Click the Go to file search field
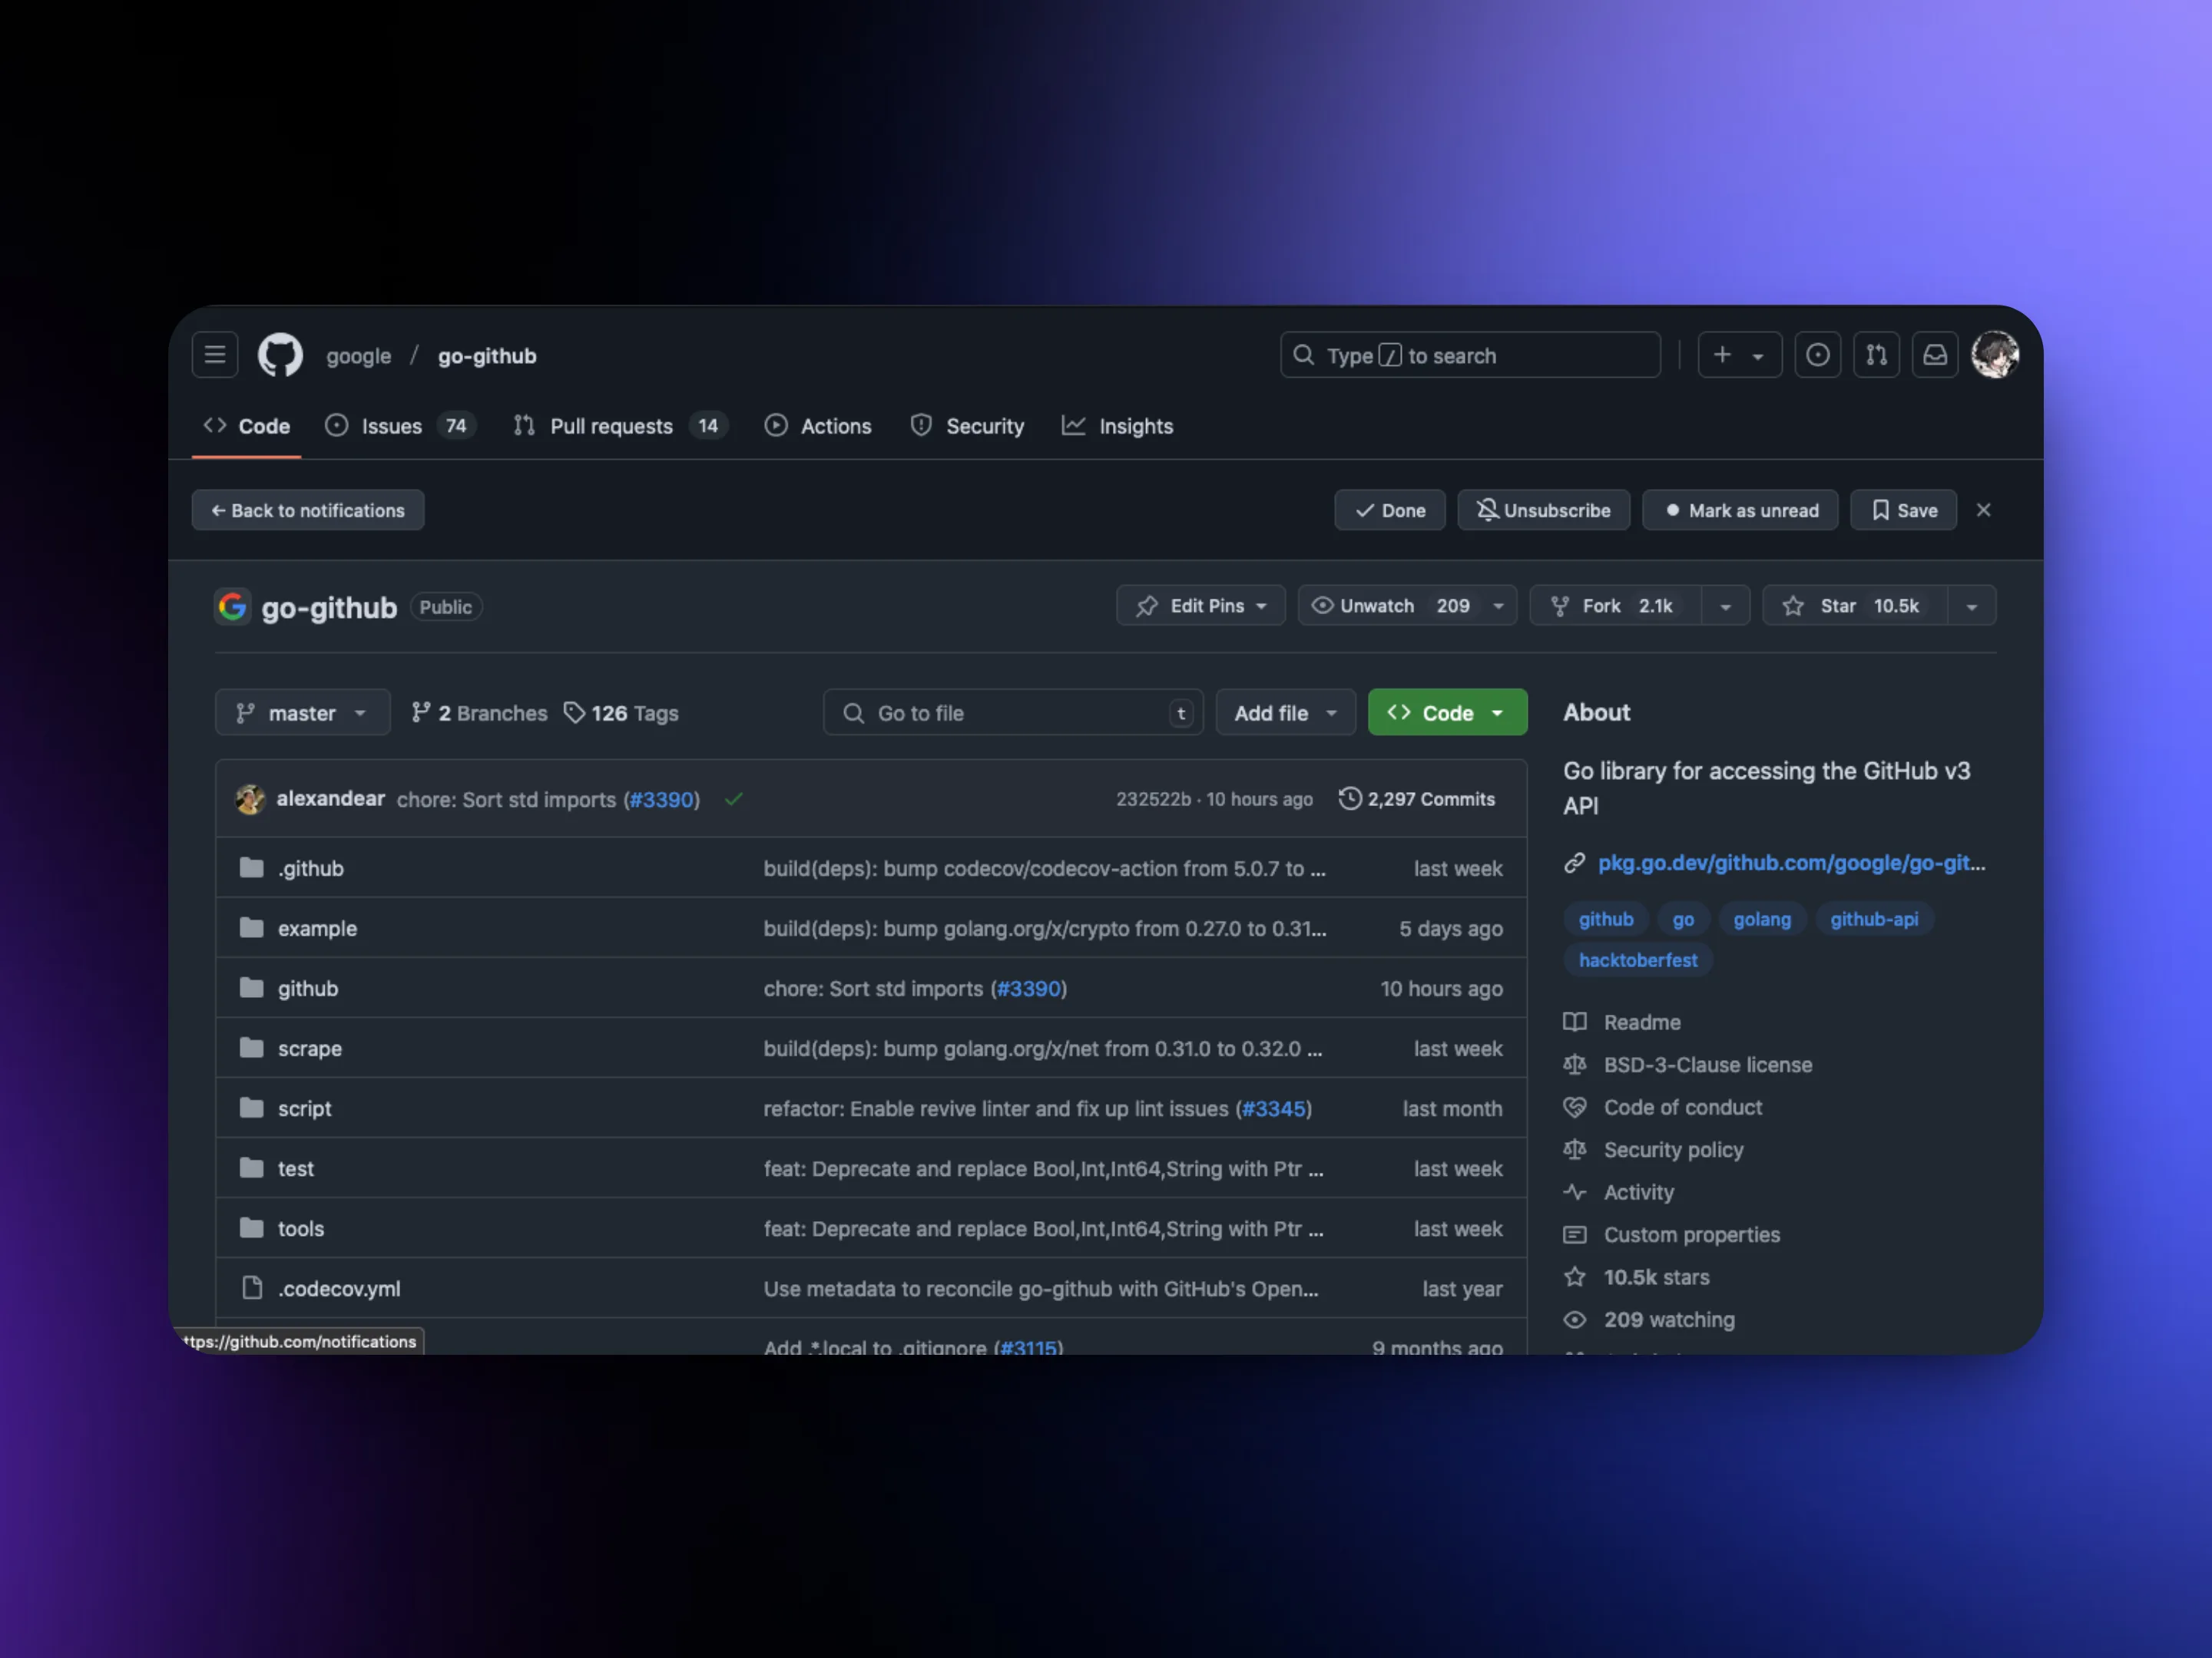This screenshot has width=2212, height=1658. pyautogui.click(x=1012, y=712)
